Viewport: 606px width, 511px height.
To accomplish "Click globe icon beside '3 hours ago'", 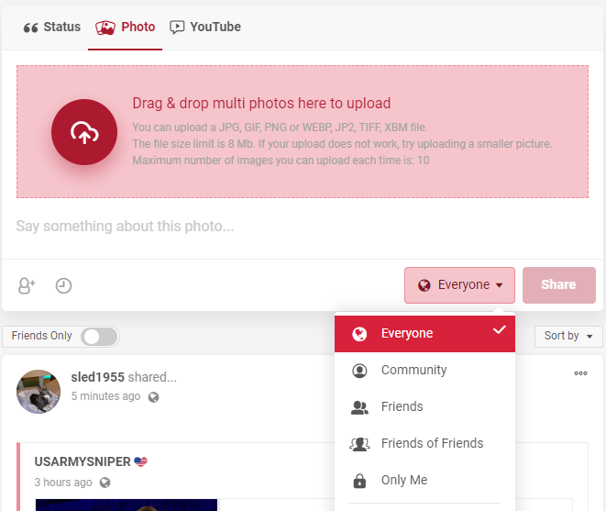I will [x=105, y=483].
